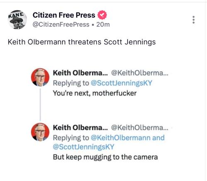Click the first @KeithOlberma... handle
Image resolution: width=207 pixels, height=181 pixels.
[x=140, y=73]
